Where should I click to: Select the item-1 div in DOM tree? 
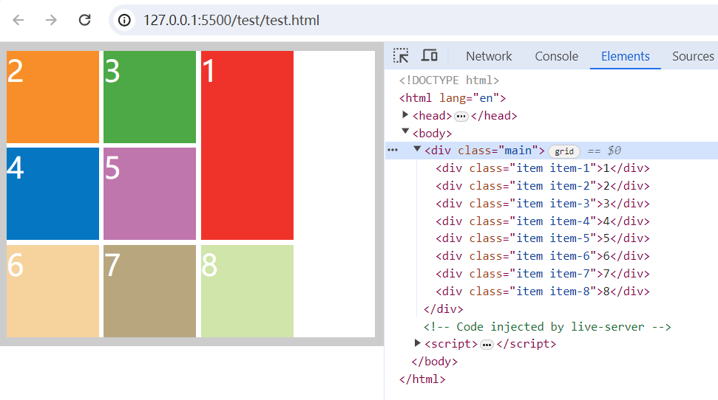(x=543, y=168)
